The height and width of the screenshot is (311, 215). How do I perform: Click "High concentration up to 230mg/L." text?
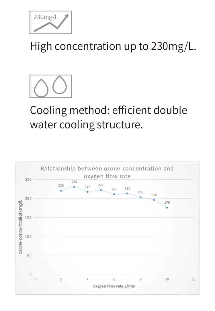point(113,46)
